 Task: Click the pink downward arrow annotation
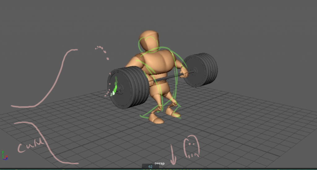173,155
